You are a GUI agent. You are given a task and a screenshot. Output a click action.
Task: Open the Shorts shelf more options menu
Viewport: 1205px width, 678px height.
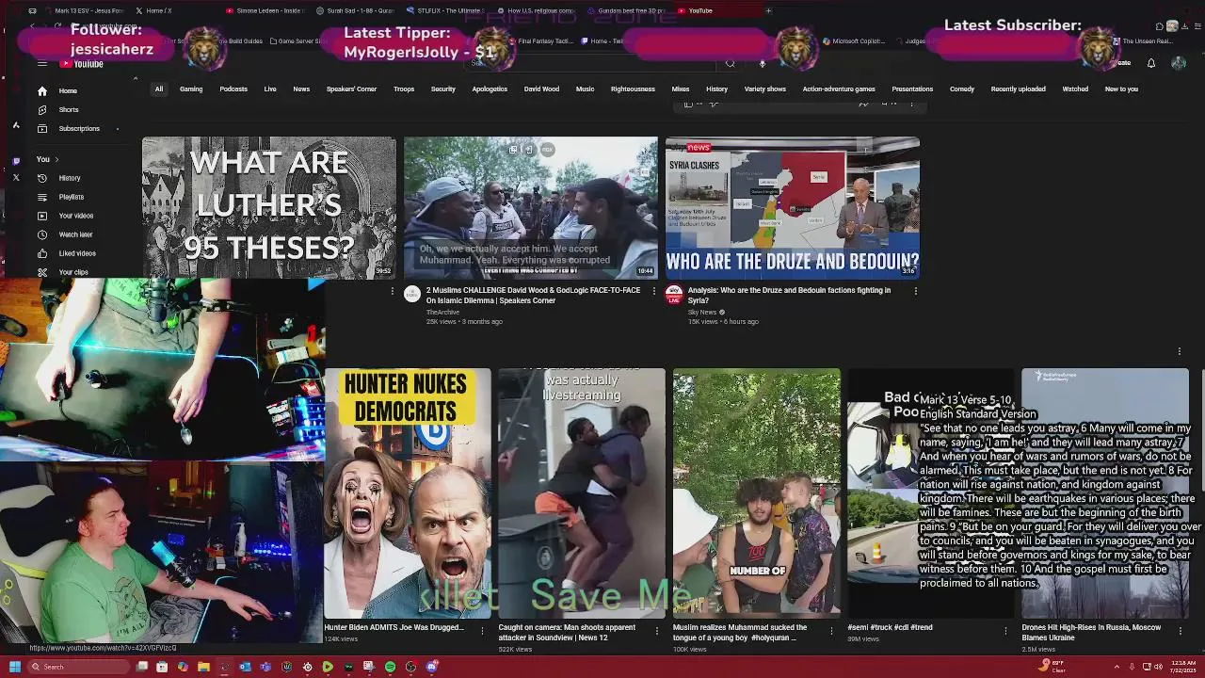tap(1179, 351)
